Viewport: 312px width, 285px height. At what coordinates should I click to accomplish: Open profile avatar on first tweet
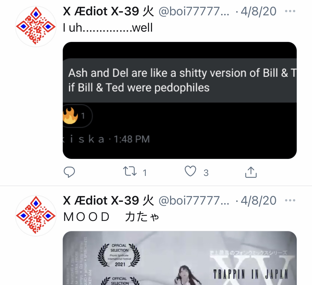tap(36, 26)
